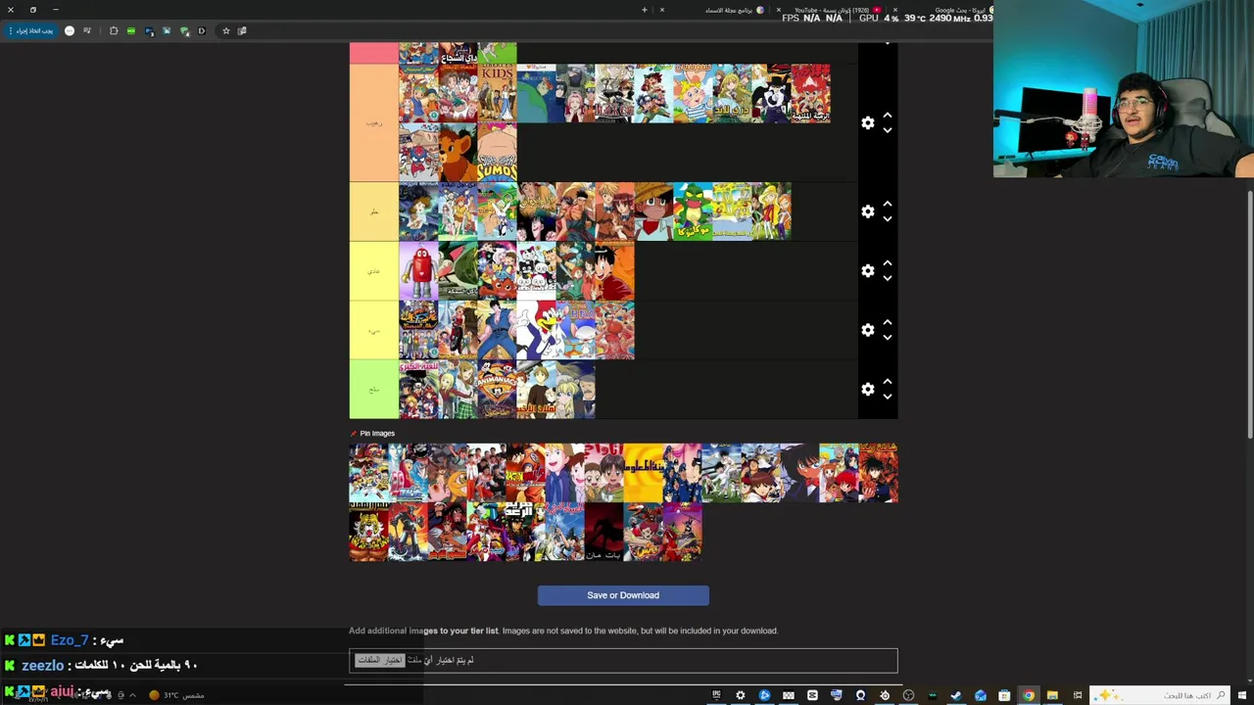Move lime-yellow fifth tier row up
Viewport: 1254px width, 705px height.
pyautogui.click(x=888, y=322)
